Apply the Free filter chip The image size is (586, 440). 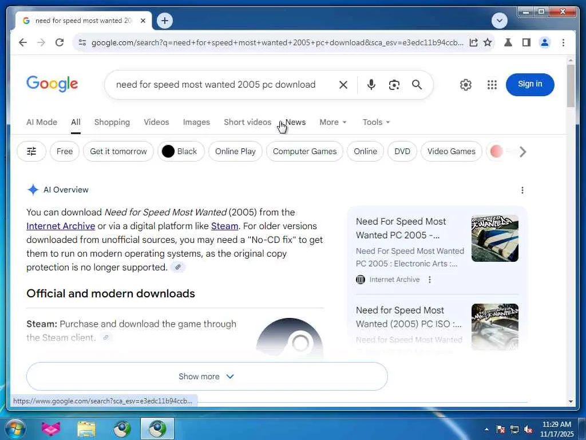pos(65,151)
